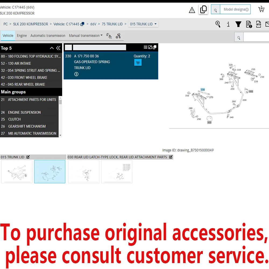Open main group 27 MB AUTOMATIC TRANSMISSION
269x269 pixels.
click(x=29, y=133)
